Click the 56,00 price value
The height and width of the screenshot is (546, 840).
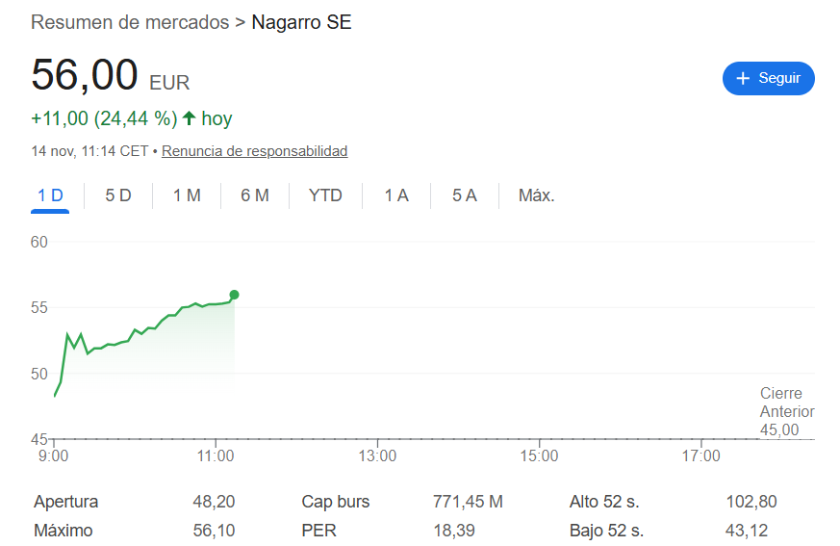pyautogui.click(x=85, y=75)
